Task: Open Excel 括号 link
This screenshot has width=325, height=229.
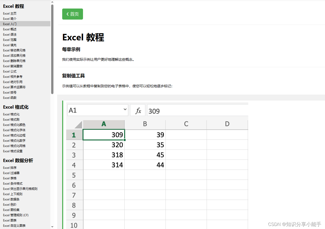Action: (x=10, y=93)
